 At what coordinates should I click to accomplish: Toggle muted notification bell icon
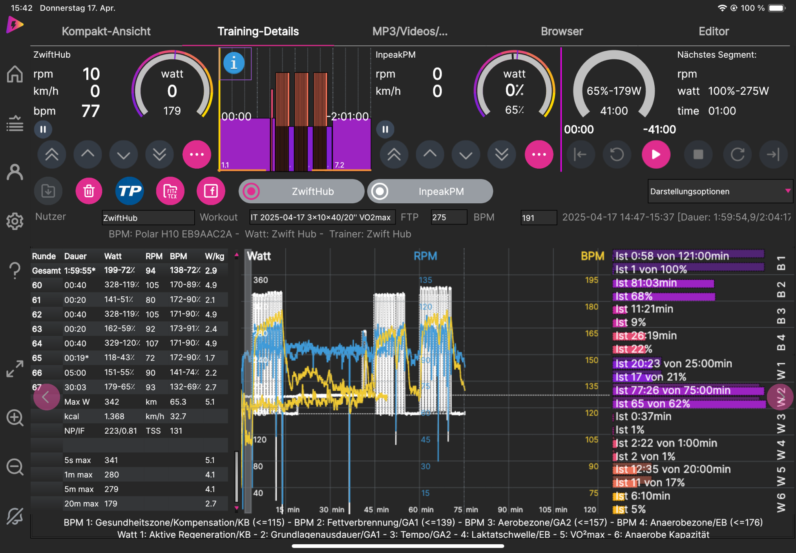click(x=15, y=516)
